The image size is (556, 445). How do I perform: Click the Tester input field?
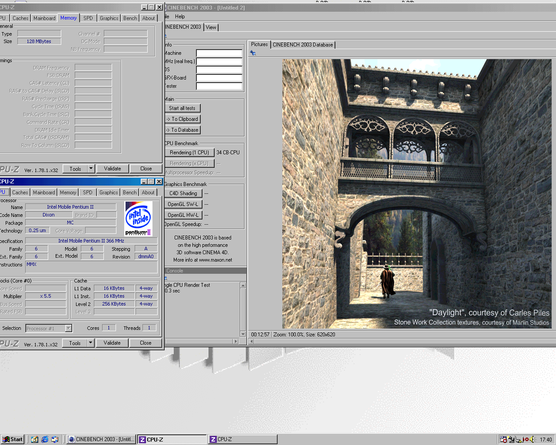219,86
